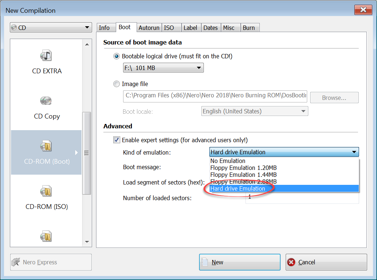Click the CD Copy label
The width and height of the screenshot is (377, 280).
click(47, 116)
